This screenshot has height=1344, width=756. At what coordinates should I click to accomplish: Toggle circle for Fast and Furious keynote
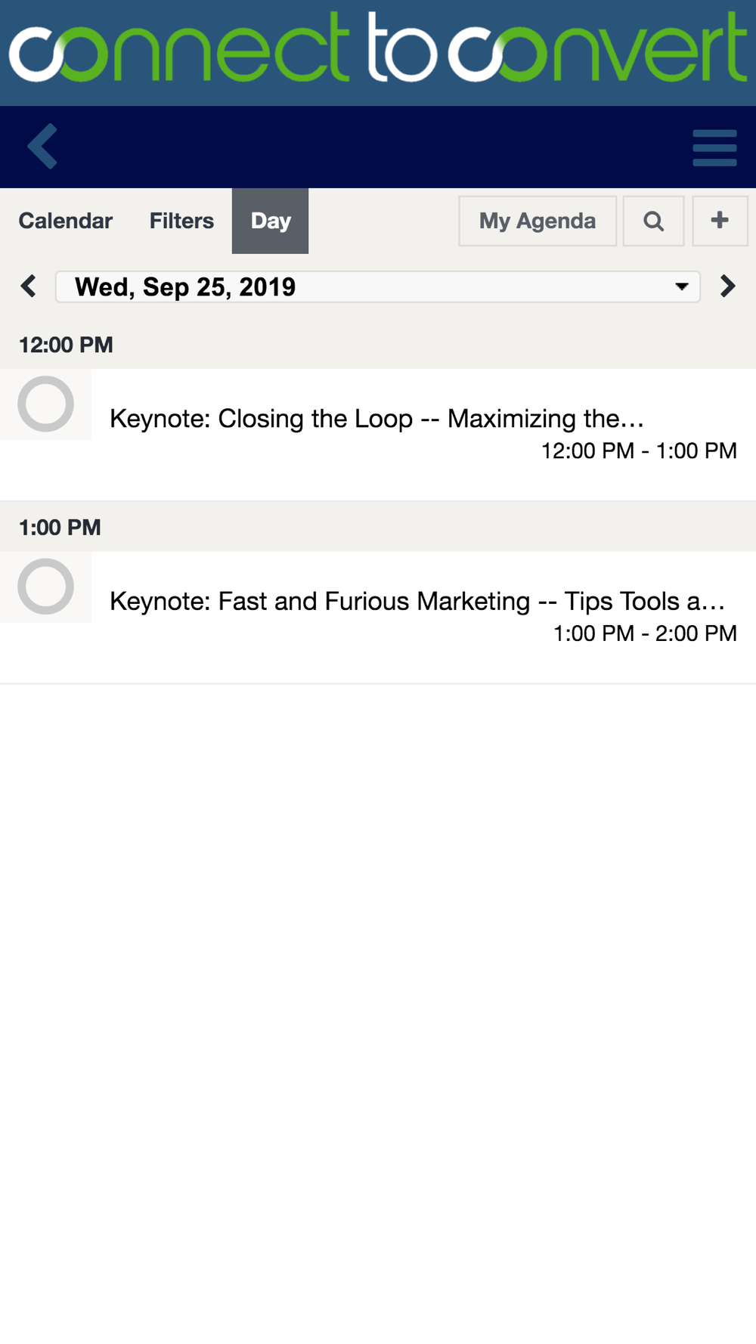coord(45,587)
